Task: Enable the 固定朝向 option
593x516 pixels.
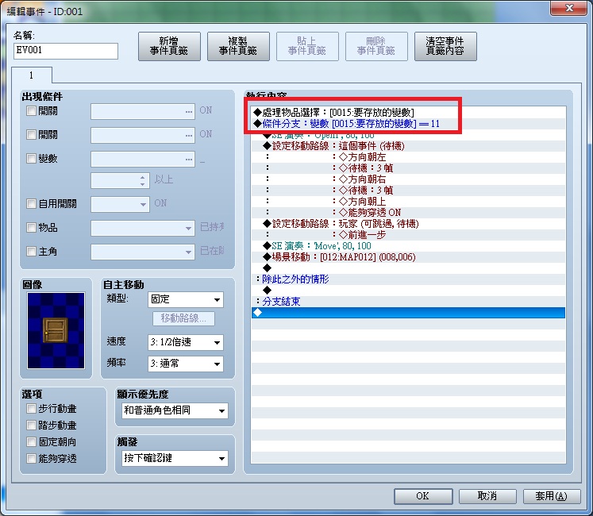Action: coord(31,442)
